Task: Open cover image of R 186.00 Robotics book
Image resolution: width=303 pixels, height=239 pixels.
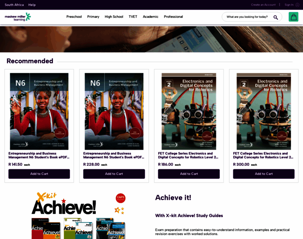Action: 189,112
